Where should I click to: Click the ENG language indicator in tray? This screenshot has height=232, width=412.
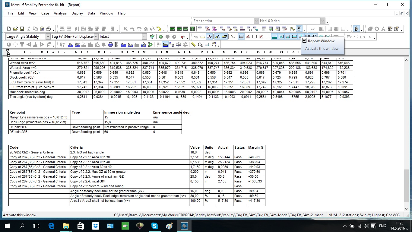(x=382, y=226)
